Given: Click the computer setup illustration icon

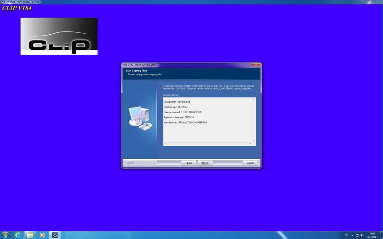Looking at the screenshot, I should pos(140,118).
